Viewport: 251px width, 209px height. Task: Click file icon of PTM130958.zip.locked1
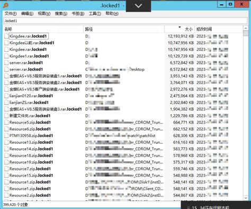pyautogui.click(x=6, y=135)
